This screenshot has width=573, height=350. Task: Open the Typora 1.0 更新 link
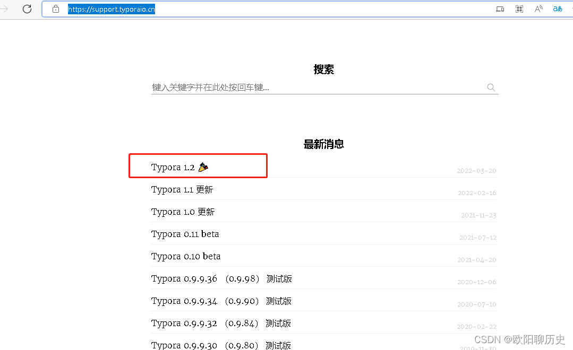point(183,212)
